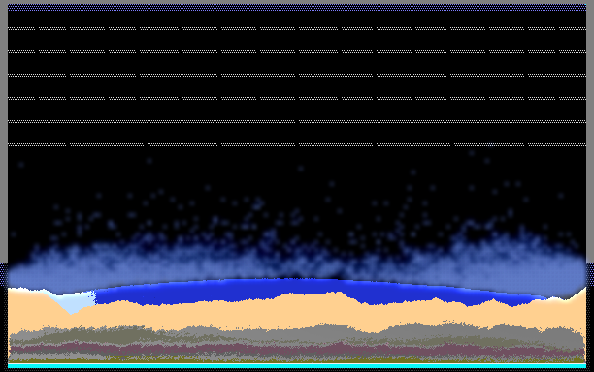Pick the first item in the fourth menu row
This screenshot has height=372, width=594.
(x=21, y=98)
